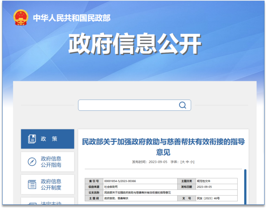Screen dimensions: 267x209
Task: Click the 发布日期 header cell
Action: (x=187, y=187)
